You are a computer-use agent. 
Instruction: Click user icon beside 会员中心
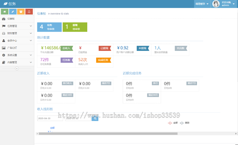pos(4,41)
